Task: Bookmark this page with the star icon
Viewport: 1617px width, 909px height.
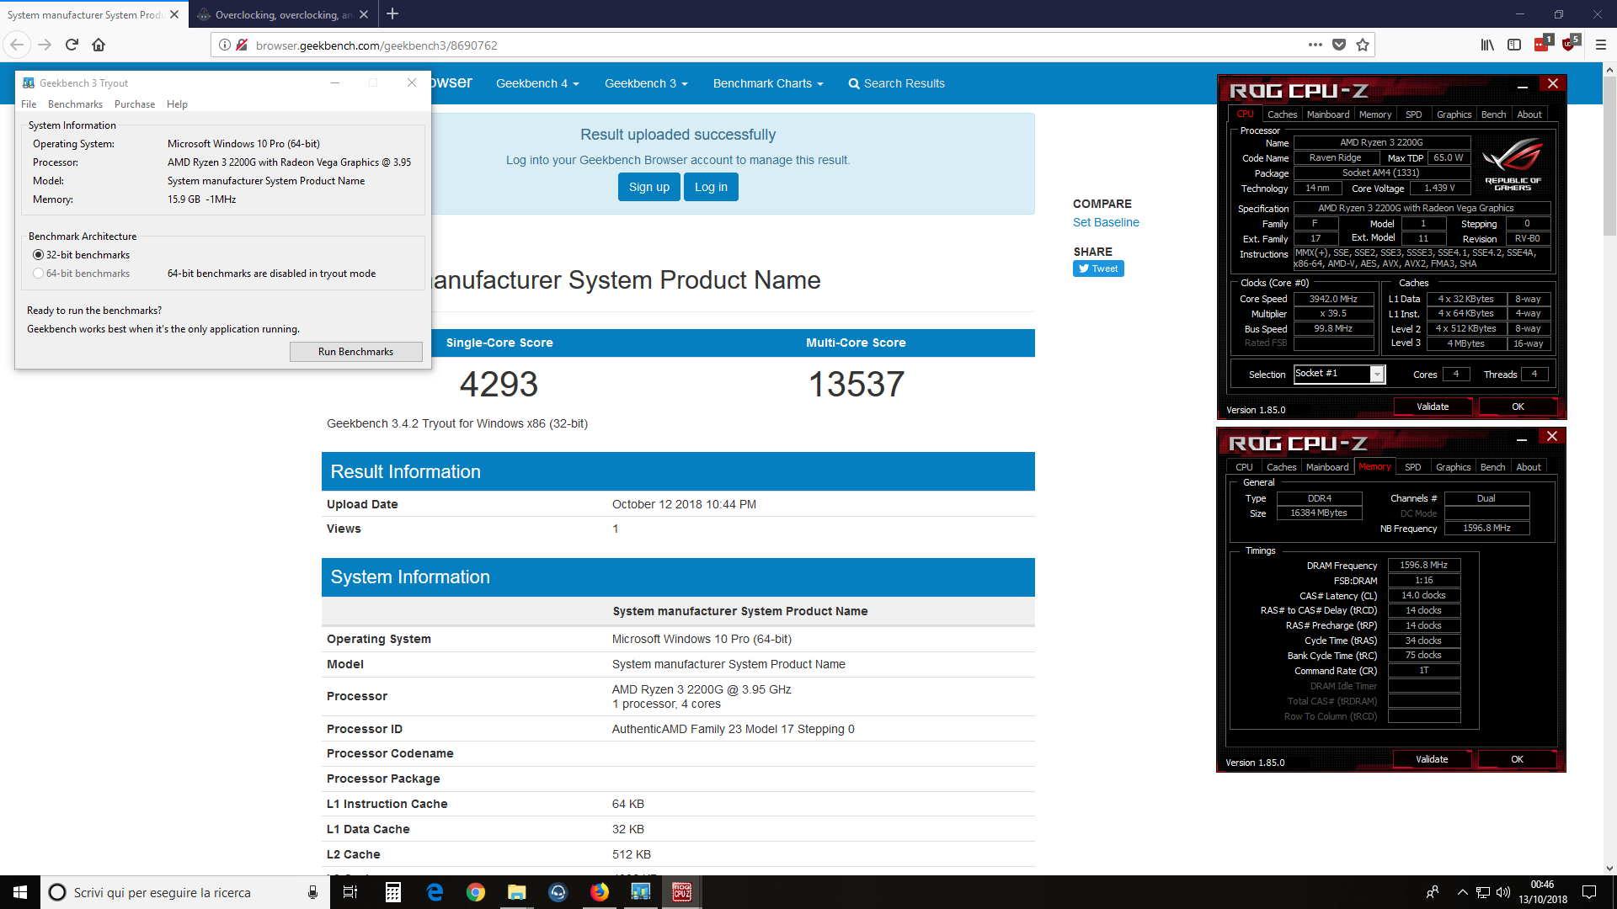Action: [x=1363, y=45]
